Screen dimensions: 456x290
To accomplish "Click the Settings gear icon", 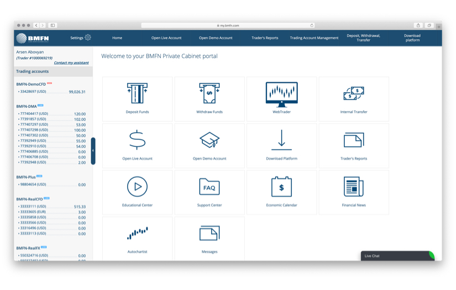I will 88,38.
